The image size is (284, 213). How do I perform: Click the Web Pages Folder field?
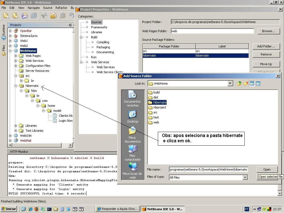click(x=212, y=31)
